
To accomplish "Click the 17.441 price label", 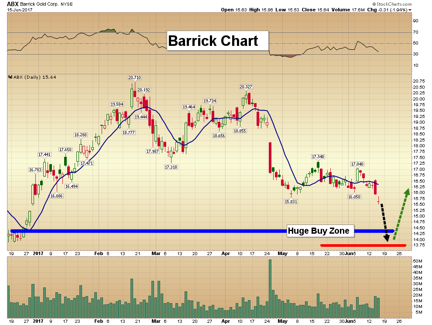I will (45, 155).
